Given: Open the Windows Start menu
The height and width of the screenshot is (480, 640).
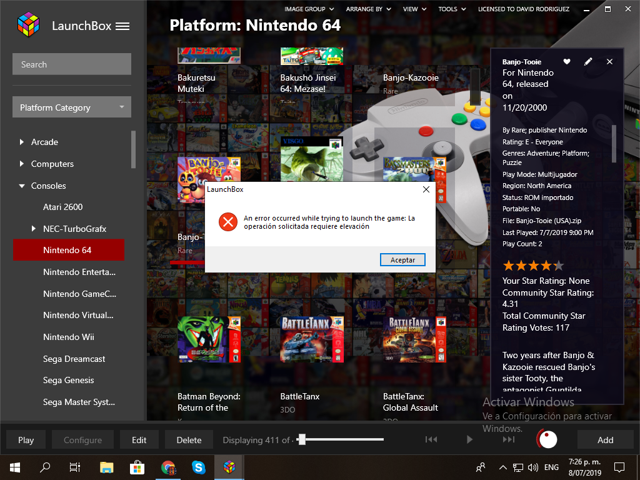Looking at the screenshot, I should coord(15,467).
